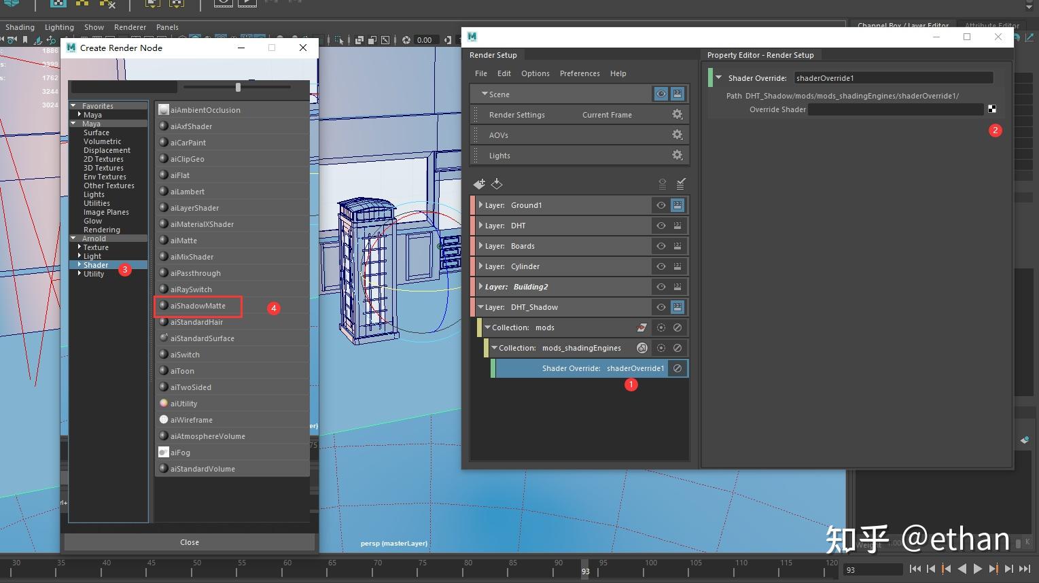Viewport: 1039px width, 583px height.
Task: Select Utility category under Arnold
Action: (94, 274)
